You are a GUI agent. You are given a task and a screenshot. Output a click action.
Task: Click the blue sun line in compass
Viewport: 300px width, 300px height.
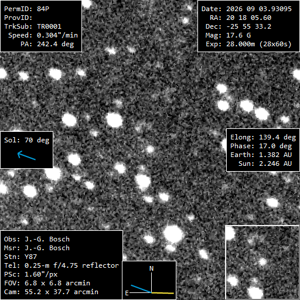(141, 289)
